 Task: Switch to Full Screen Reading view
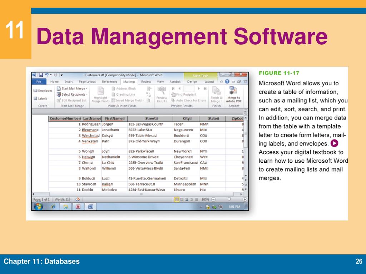182,199
